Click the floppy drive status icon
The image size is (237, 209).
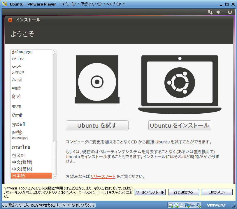(x=181, y=205)
